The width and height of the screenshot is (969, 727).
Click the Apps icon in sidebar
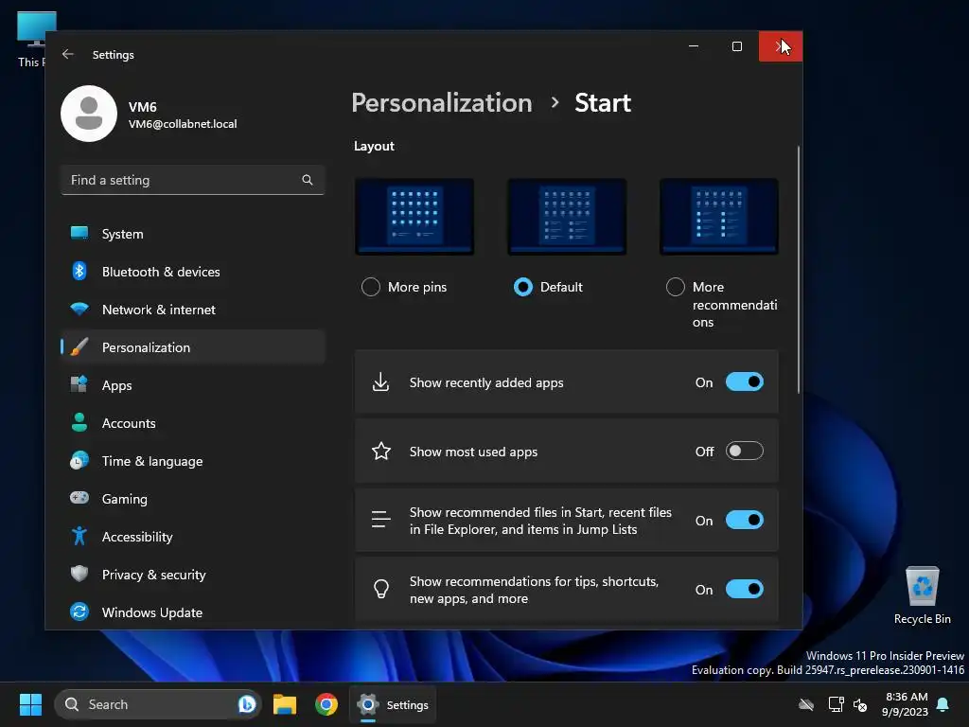(x=79, y=384)
